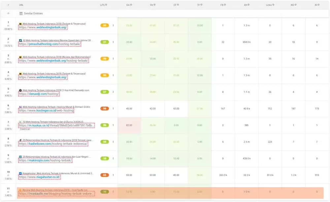This screenshot has width=330, height=202.
Task: Click the green LPS badge for makinrajin.com
Action: pos(105,158)
